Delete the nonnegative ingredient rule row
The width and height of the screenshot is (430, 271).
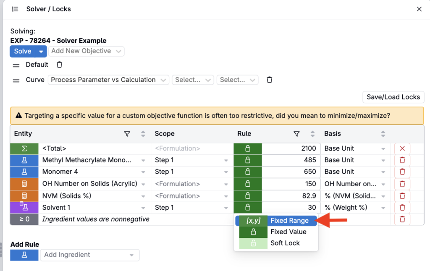pos(402,219)
